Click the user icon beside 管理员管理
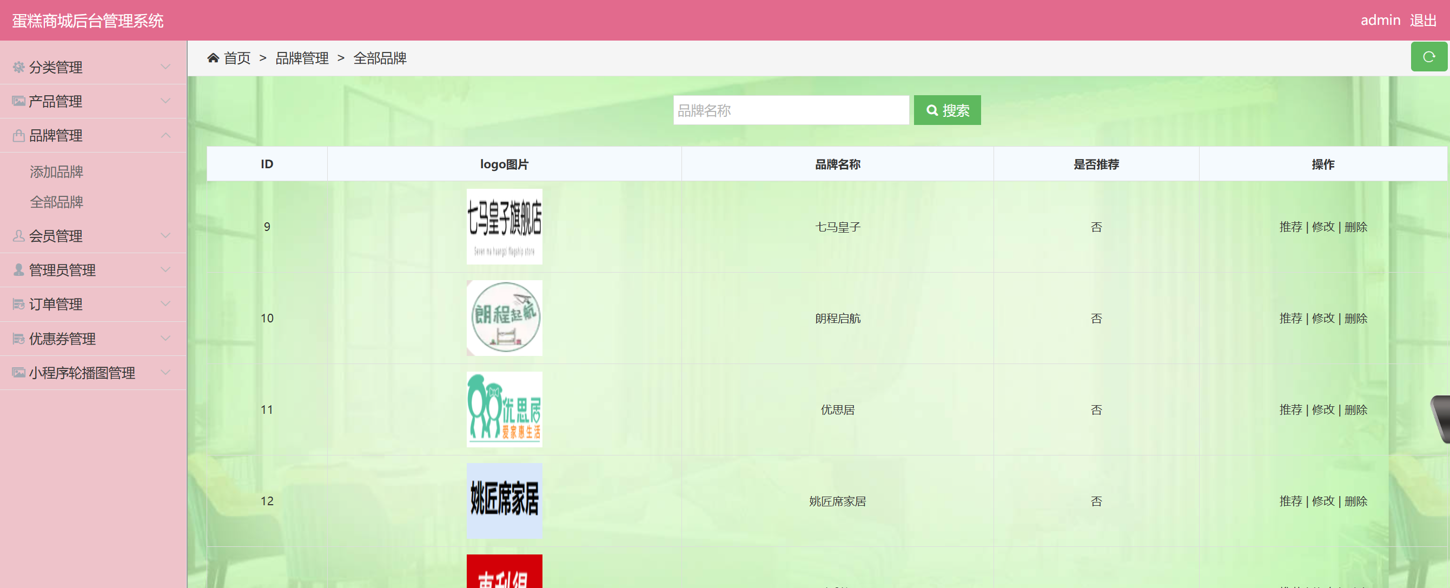Viewport: 1450px width, 588px height. click(17, 270)
